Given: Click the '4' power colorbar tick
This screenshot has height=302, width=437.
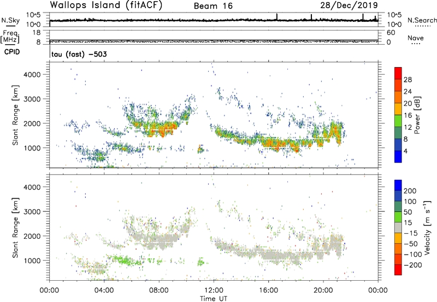Looking at the screenshot, I should click(x=405, y=151).
